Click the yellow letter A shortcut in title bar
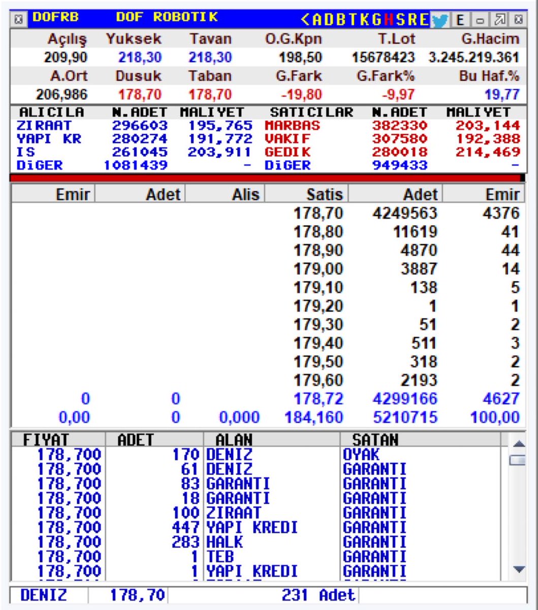The height and width of the screenshot is (610, 538). [x=318, y=19]
